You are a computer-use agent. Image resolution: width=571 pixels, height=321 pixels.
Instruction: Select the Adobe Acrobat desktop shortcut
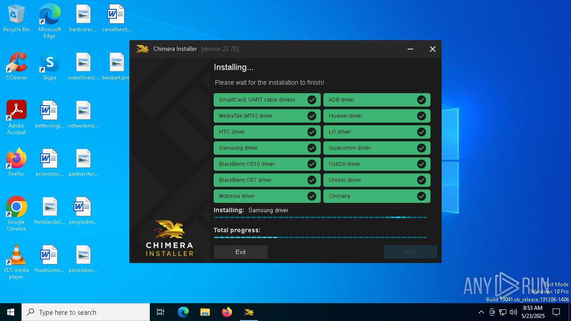click(x=17, y=118)
